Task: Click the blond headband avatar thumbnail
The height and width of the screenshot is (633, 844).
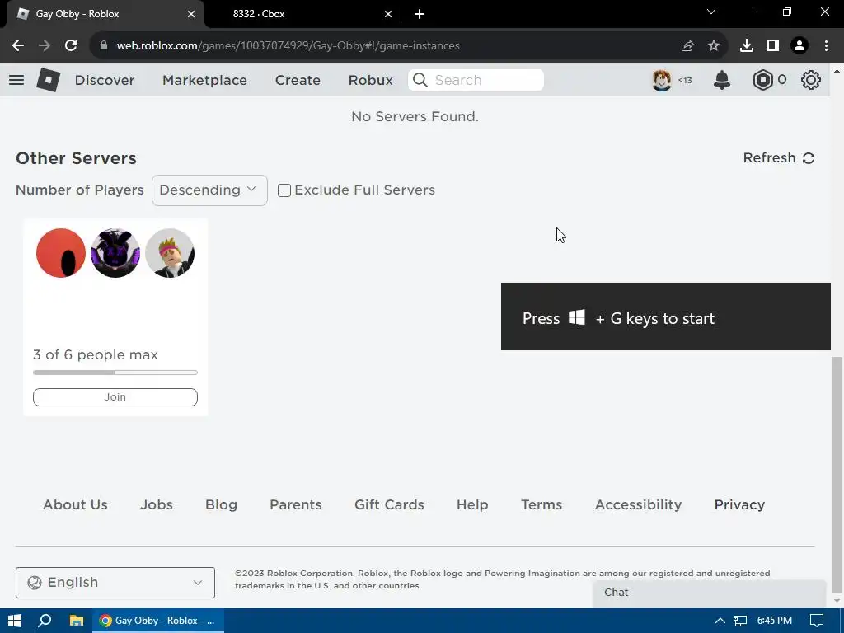Action: (170, 253)
